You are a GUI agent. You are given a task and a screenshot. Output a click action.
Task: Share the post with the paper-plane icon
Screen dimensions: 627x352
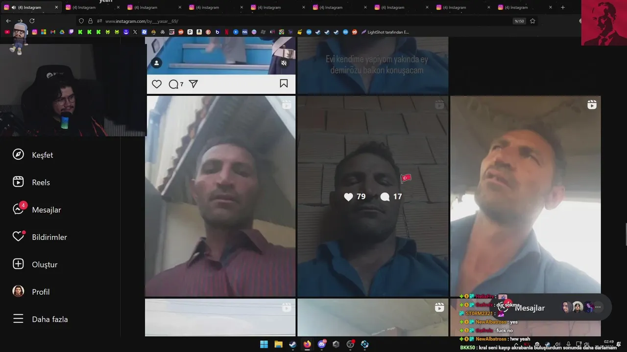[193, 84]
